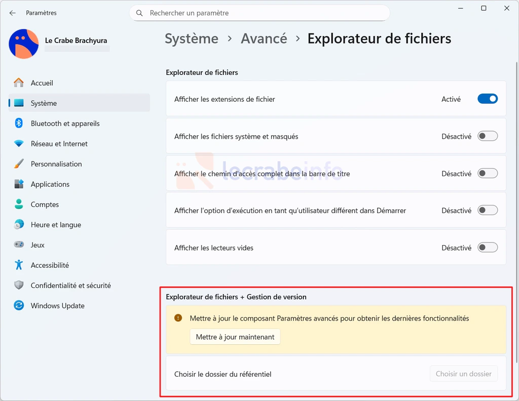Click Mettre à jour maintenant button
Screen dimensions: 519x401
tap(235, 337)
